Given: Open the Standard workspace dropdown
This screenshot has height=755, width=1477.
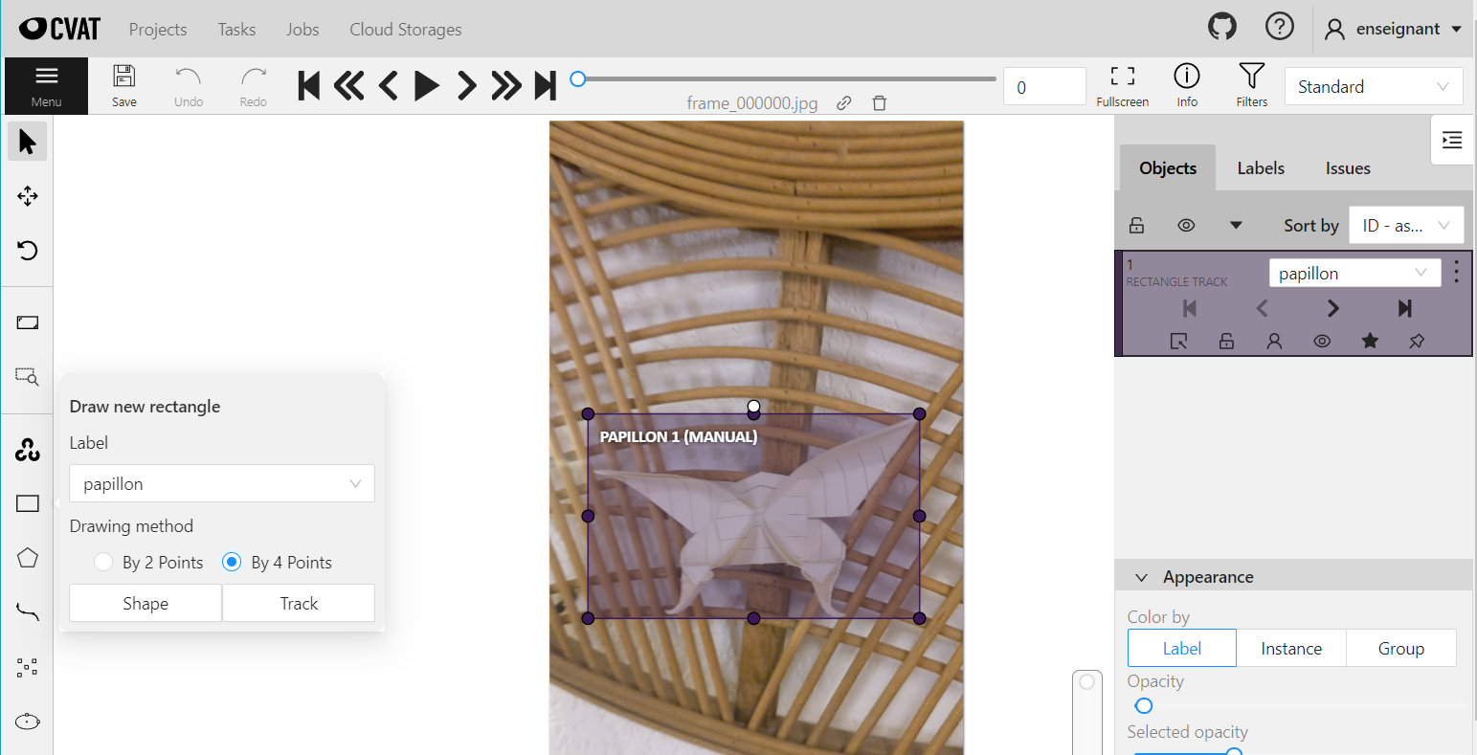Looking at the screenshot, I should pyautogui.click(x=1373, y=87).
